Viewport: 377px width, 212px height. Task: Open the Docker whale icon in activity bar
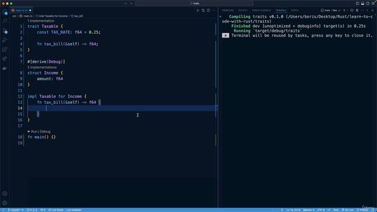tap(5, 68)
